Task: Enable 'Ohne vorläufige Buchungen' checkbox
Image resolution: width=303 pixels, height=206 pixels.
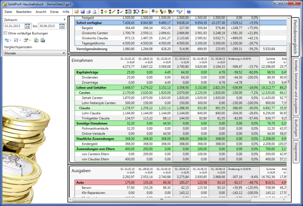Action: pyautogui.click(x=5, y=33)
